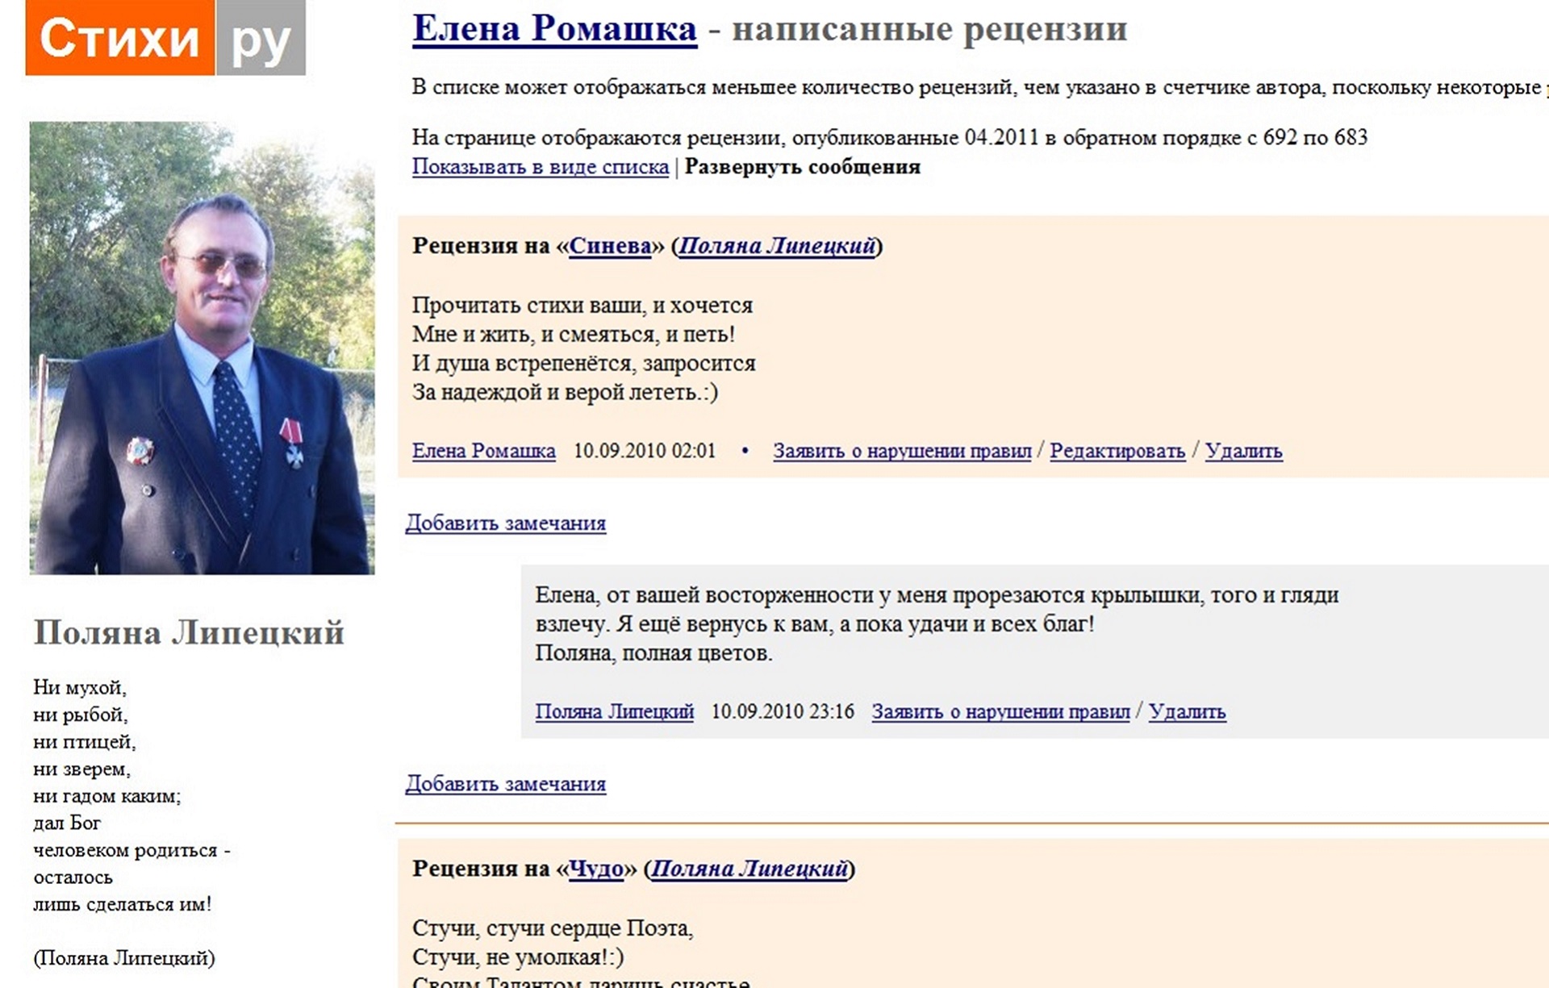Open Поляна Липецкий author link in Синева review
1549x988 pixels.
[777, 246]
